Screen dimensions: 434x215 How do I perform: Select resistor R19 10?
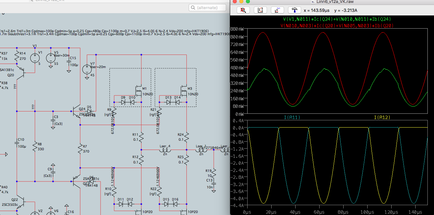coord(214,173)
